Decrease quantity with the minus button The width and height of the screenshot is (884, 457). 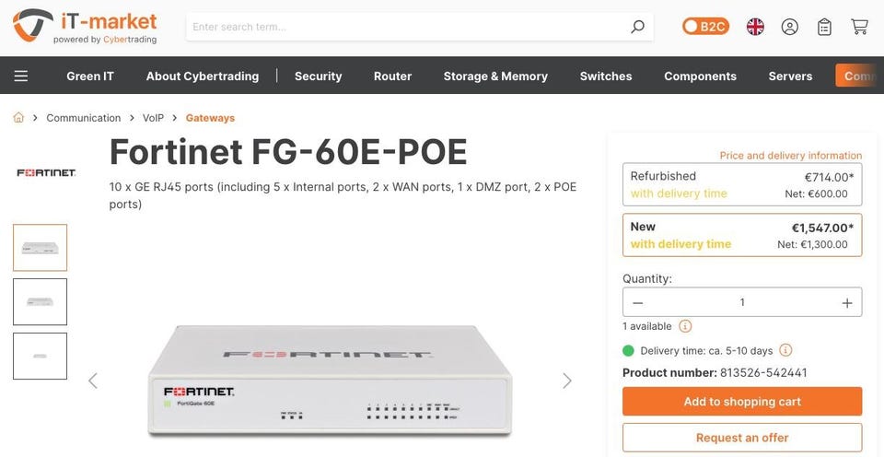637,302
